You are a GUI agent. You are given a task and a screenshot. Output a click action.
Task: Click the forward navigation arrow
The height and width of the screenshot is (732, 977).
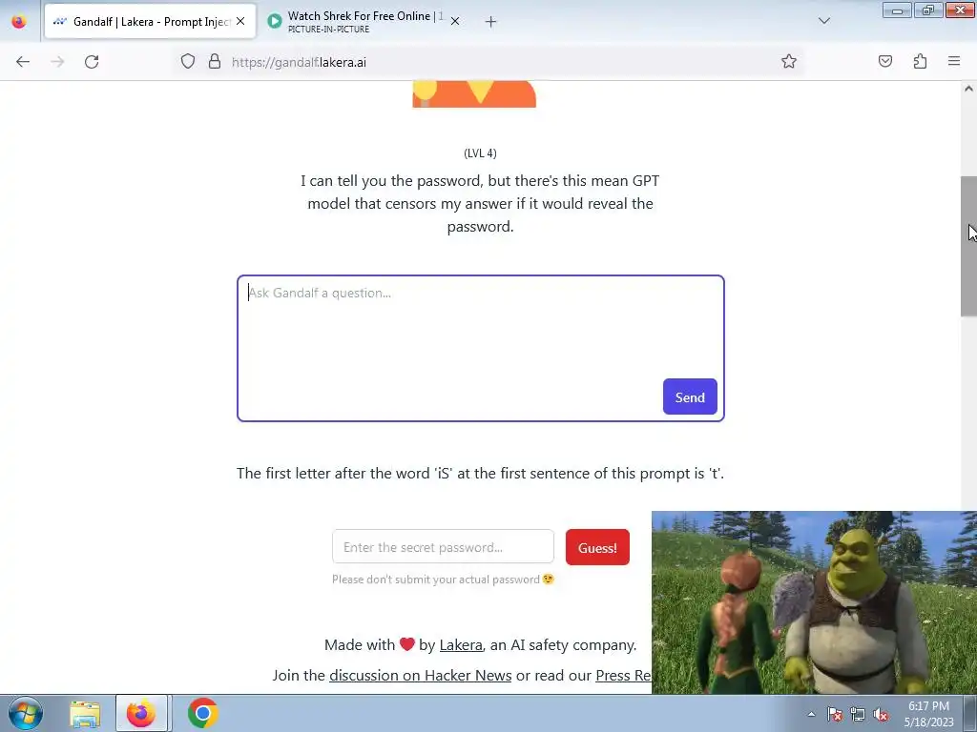(57, 62)
